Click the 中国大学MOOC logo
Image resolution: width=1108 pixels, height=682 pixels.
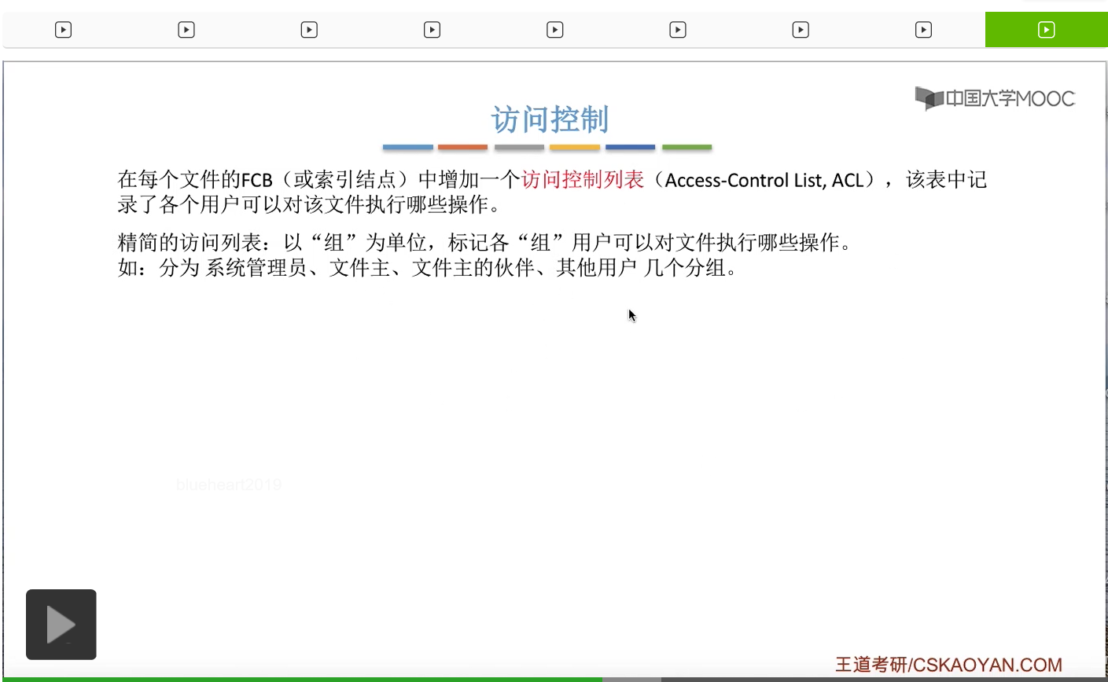tap(995, 98)
